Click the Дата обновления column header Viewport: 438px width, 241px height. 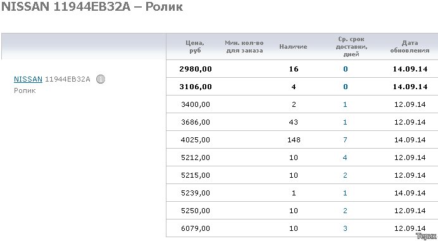pos(410,47)
